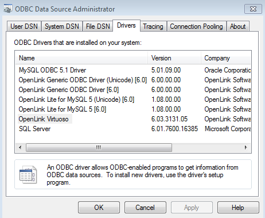Click the data source sheet icon
This screenshot has width=265, height=218.
click(28, 175)
